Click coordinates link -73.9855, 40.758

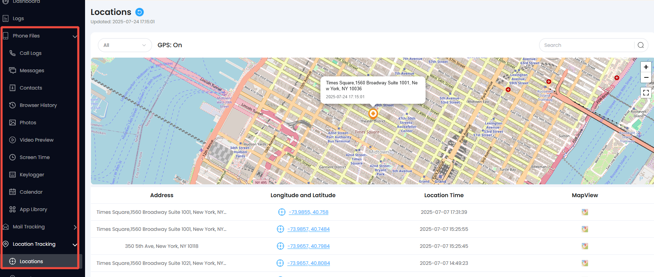[x=308, y=212]
